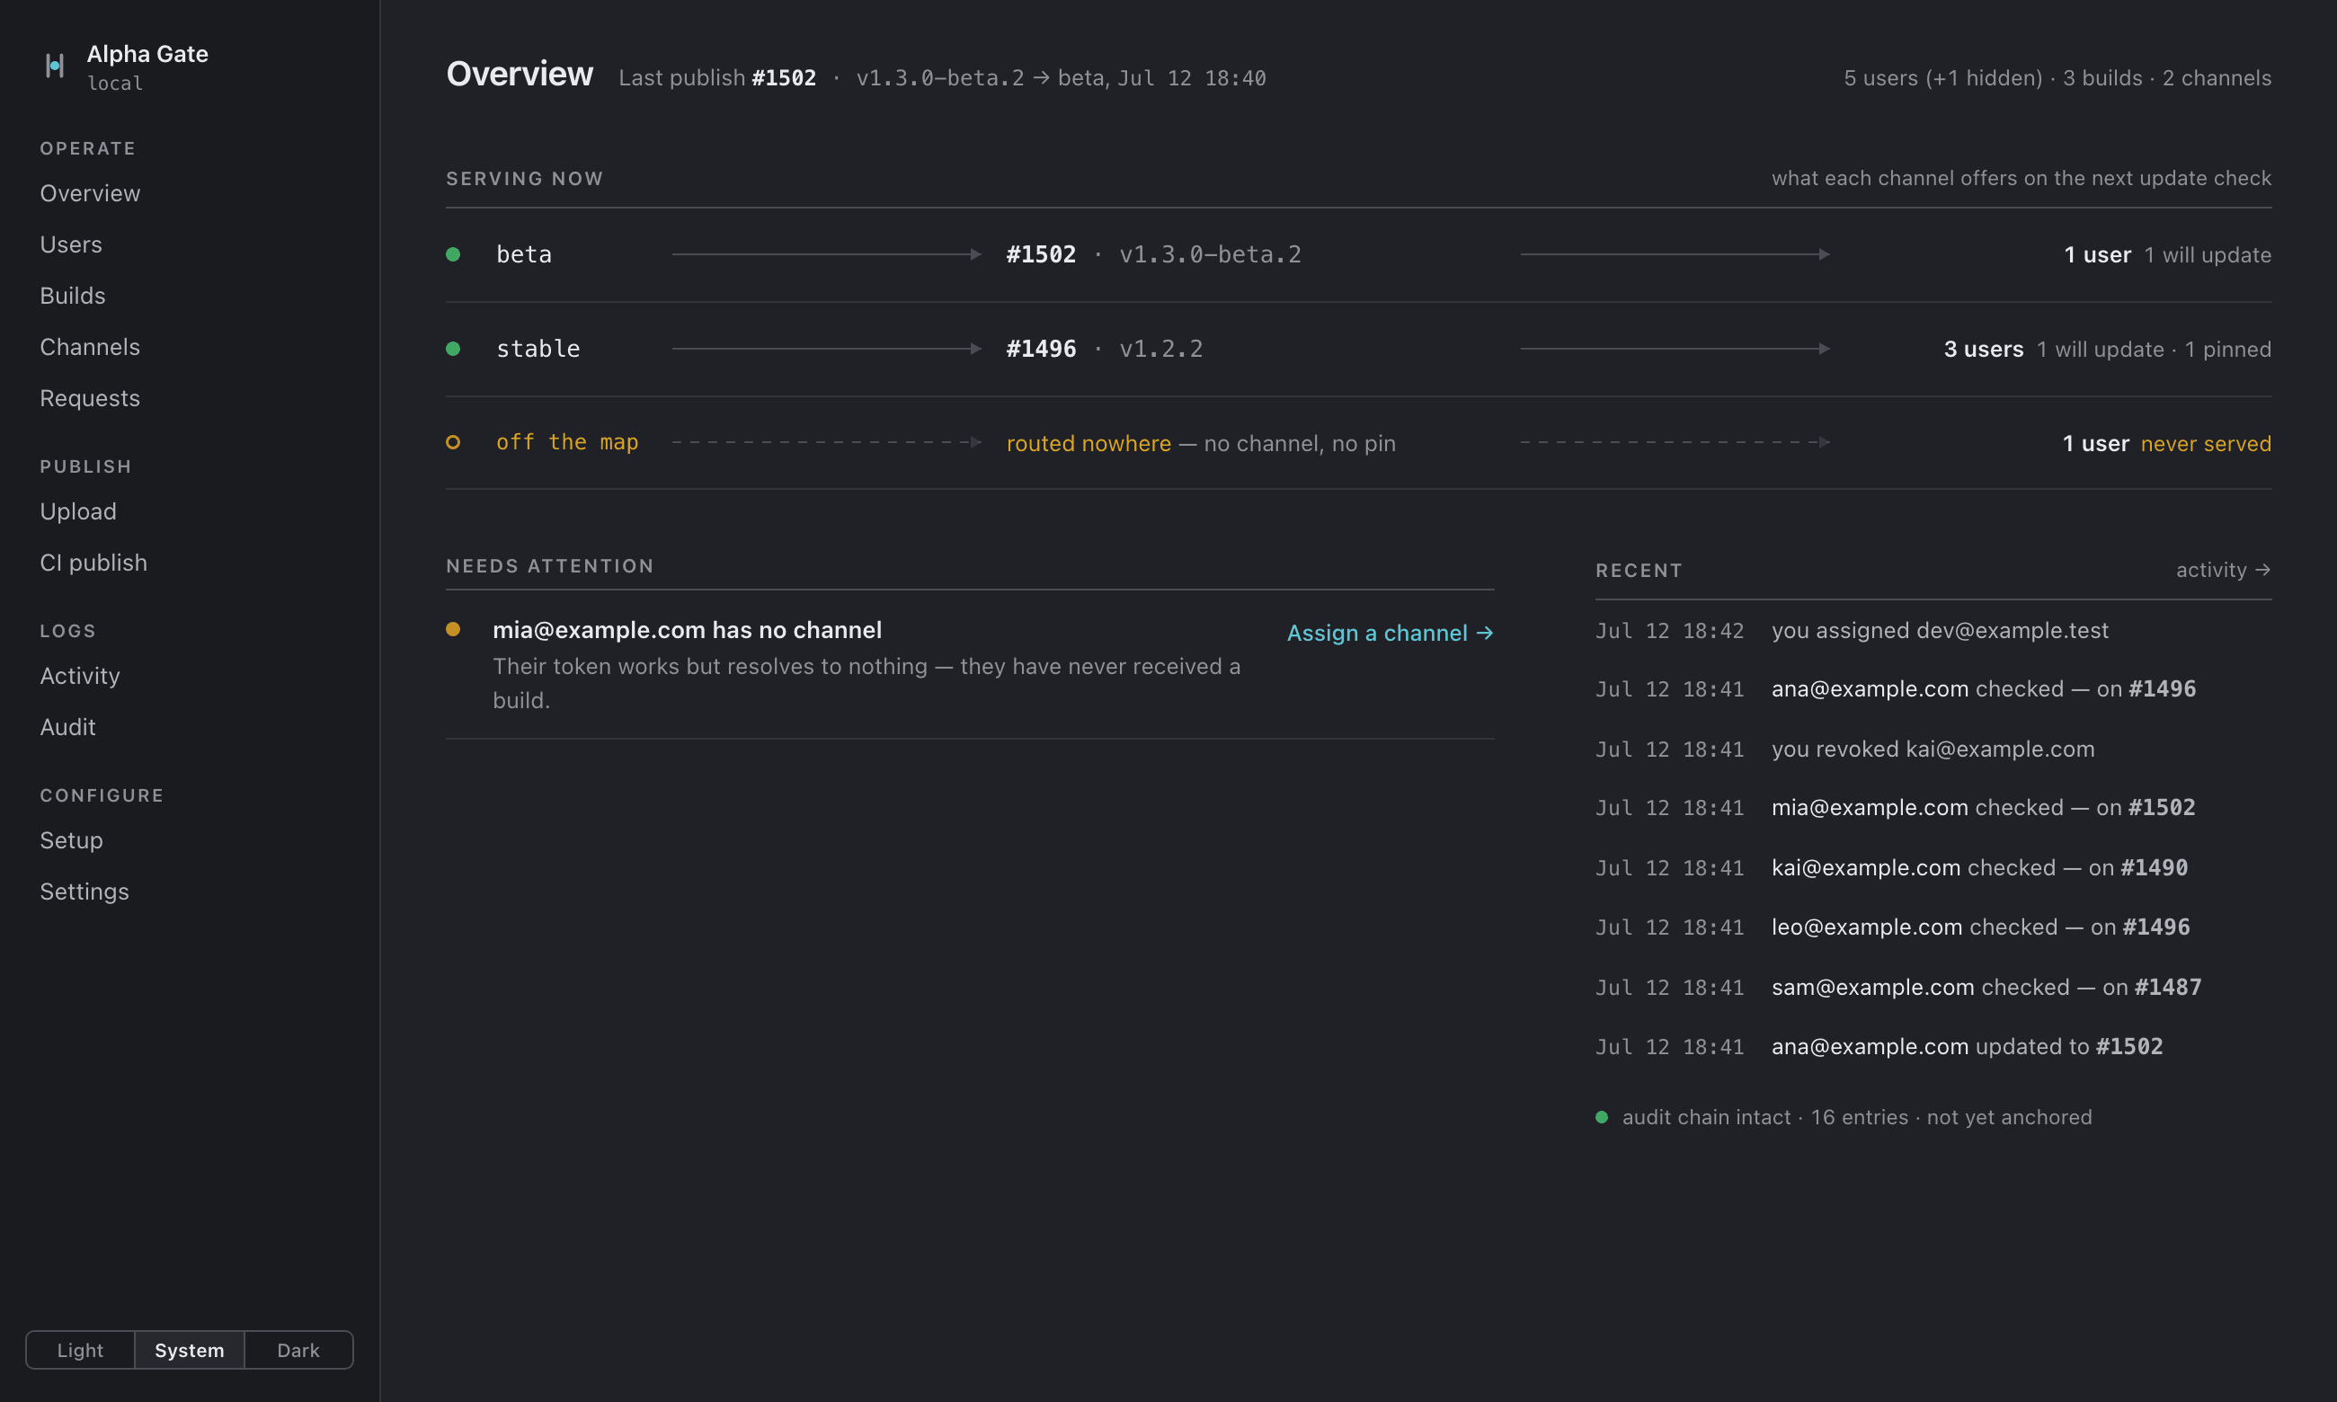The width and height of the screenshot is (2337, 1402).
Task: Open CI publish in sidebar
Action: coord(93,562)
